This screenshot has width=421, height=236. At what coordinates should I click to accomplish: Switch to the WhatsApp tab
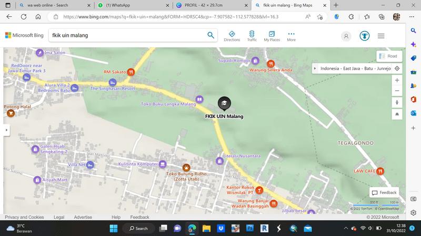tap(133, 5)
